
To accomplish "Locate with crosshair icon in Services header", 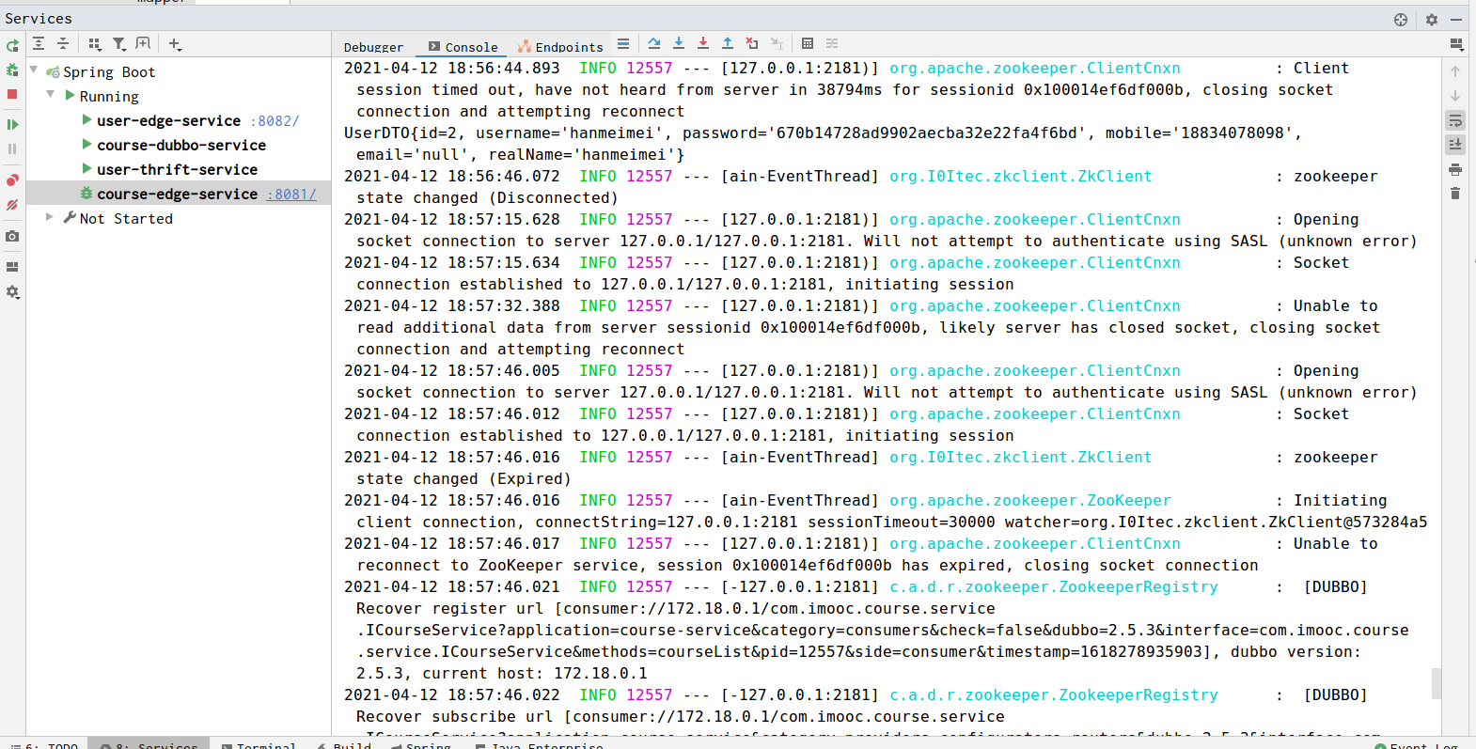I will pos(1401,19).
